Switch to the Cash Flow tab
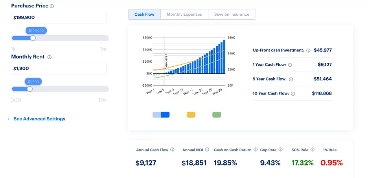Image resolution: width=368 pixels, height=178 pixels. pyautogui.click(x=144, y=14)
